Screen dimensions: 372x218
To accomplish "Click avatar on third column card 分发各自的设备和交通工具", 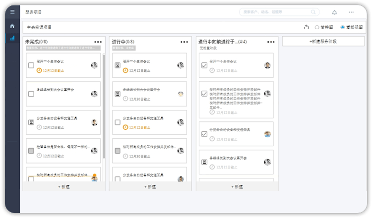I will (267, 134).
